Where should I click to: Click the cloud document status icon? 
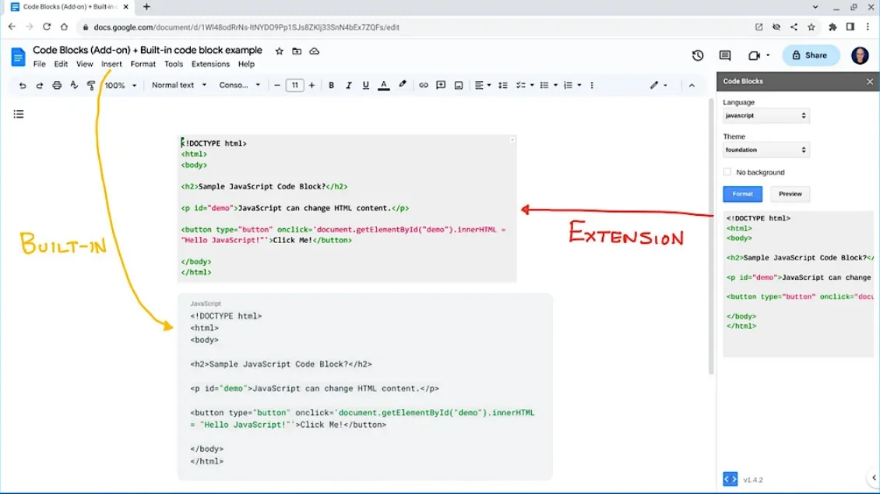pos(315,51)
